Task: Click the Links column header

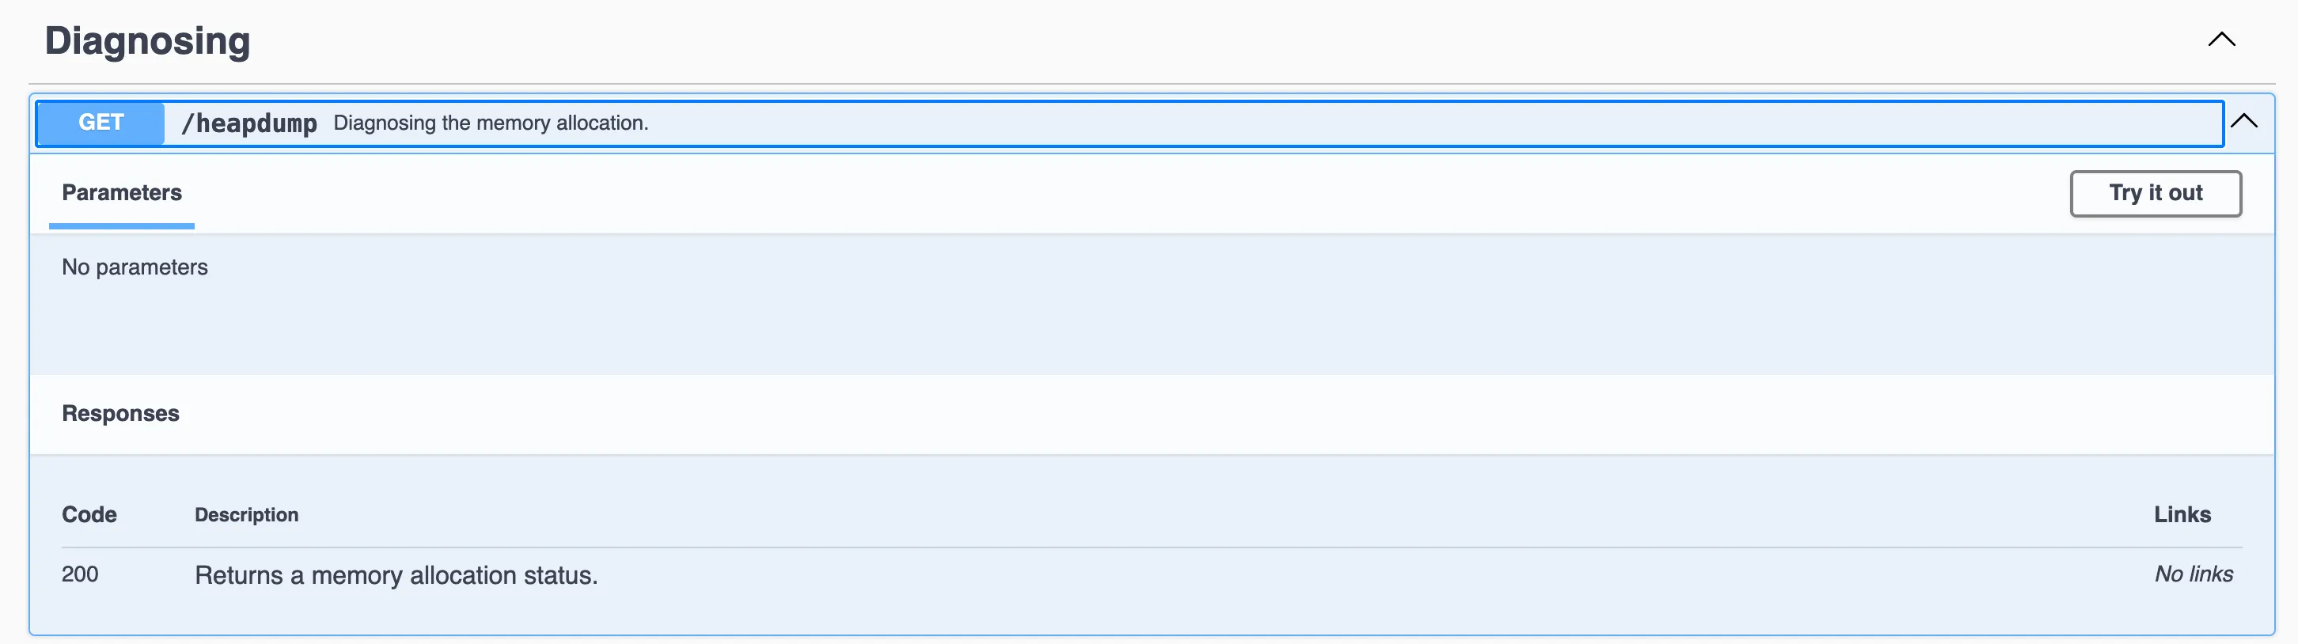Action: point(2182,515)
